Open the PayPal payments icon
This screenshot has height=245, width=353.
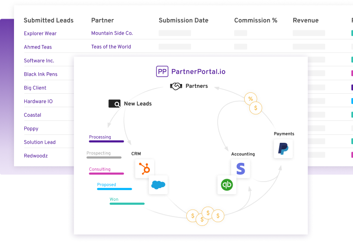tap(283, 149)
